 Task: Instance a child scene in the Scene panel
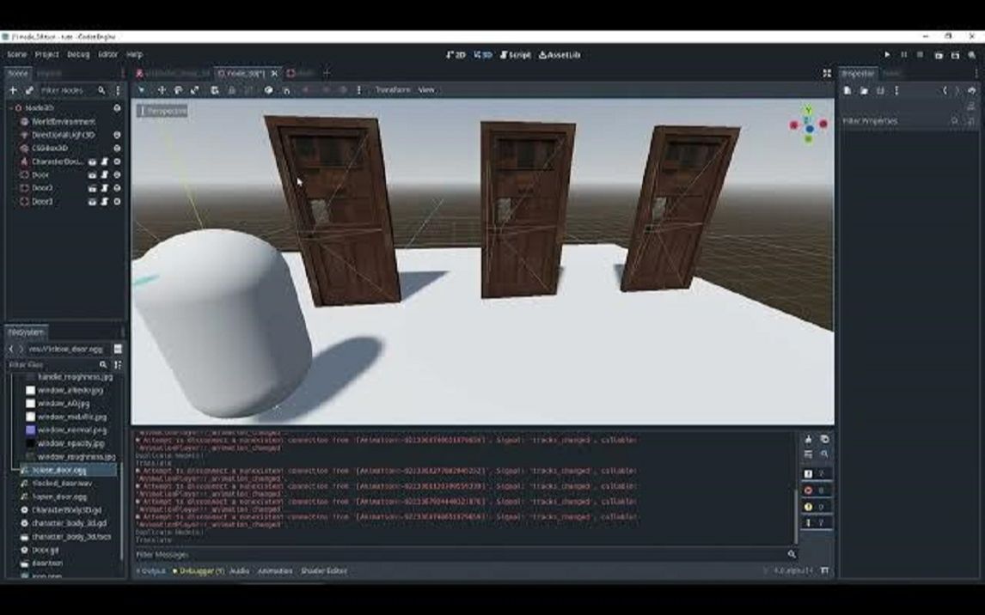[x=28, y=89]
